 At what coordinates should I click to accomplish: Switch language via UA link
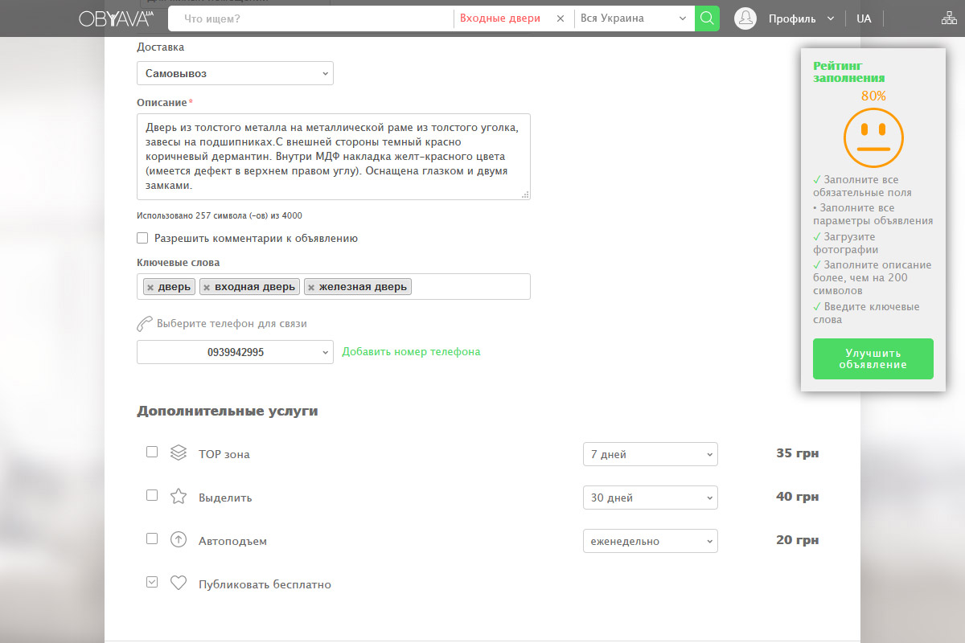[x=864, y=18]
